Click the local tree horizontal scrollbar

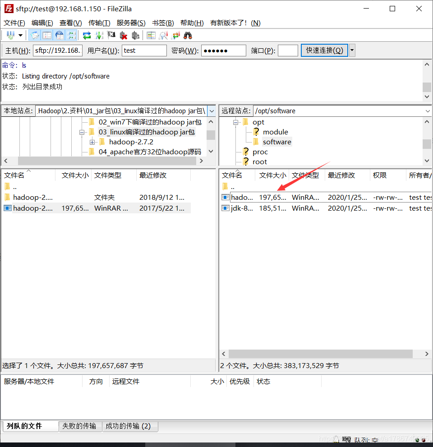click(x=107, y=161)
